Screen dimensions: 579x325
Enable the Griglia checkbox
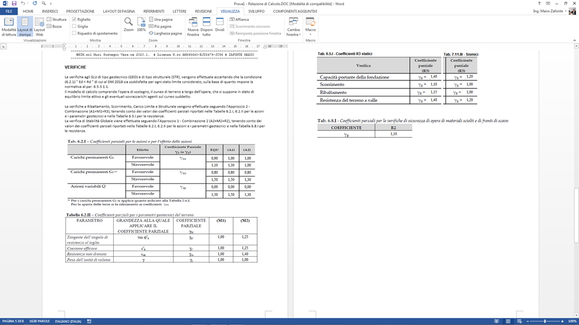click(x=74, y=26)
